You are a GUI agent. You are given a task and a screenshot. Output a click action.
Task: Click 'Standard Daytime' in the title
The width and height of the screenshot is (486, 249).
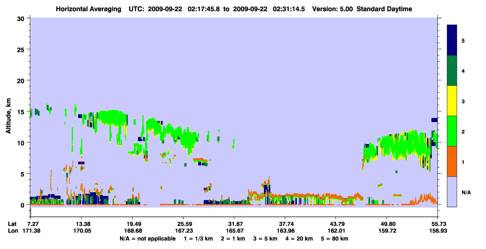(384, 9)
